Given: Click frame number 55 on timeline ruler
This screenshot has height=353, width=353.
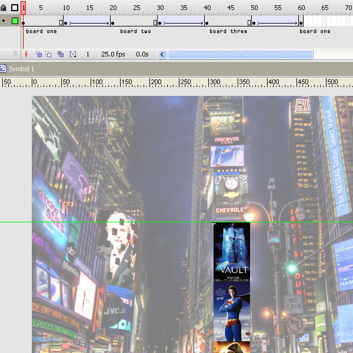Looking at the screenshot, I should [278, 8].
